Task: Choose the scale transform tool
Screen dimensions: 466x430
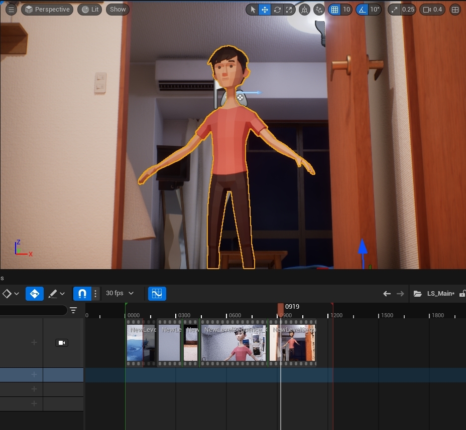Action: point(289,10)
